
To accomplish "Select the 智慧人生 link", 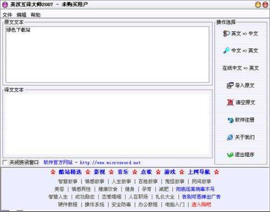I will pyautogui.click(x=58, y=197).
